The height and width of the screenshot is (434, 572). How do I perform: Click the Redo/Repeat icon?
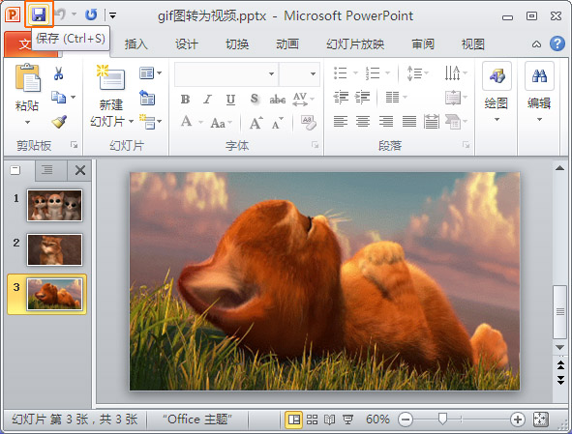pos(91,14)
